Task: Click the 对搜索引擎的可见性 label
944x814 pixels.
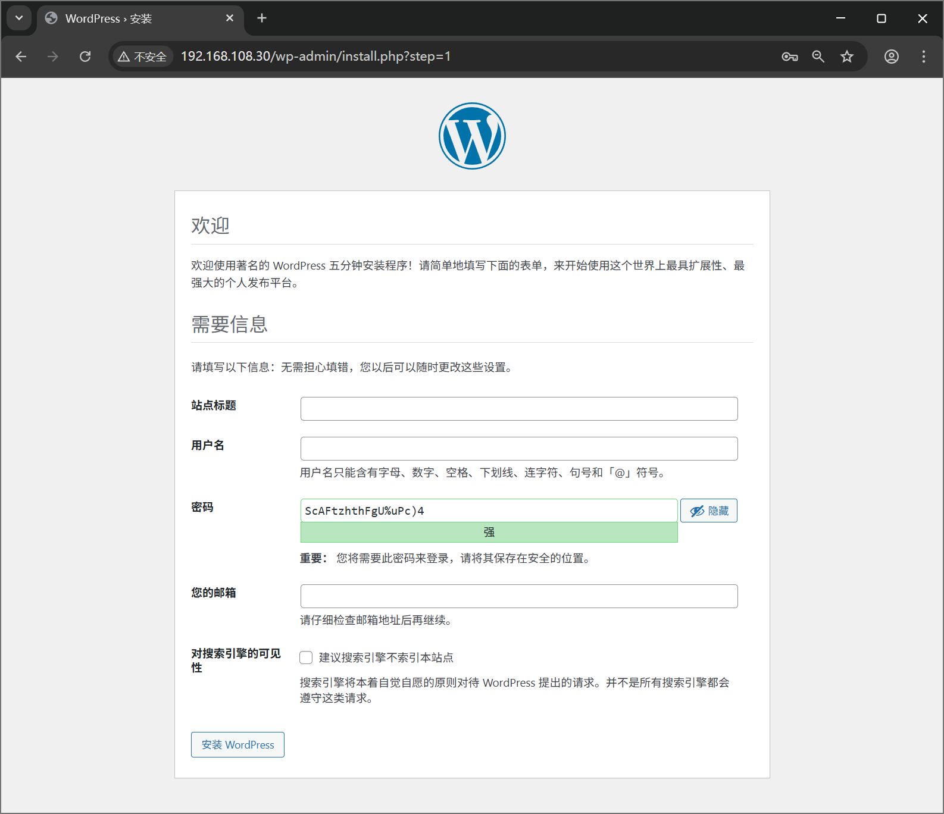Action: pyautogui.click(x=236, y=660)
